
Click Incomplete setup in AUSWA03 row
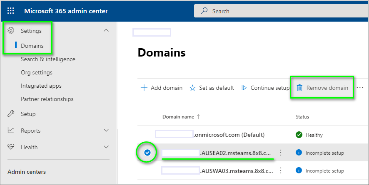325,171
